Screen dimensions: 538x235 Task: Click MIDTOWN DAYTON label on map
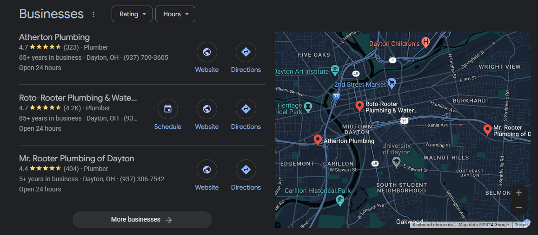coord(357,129)
